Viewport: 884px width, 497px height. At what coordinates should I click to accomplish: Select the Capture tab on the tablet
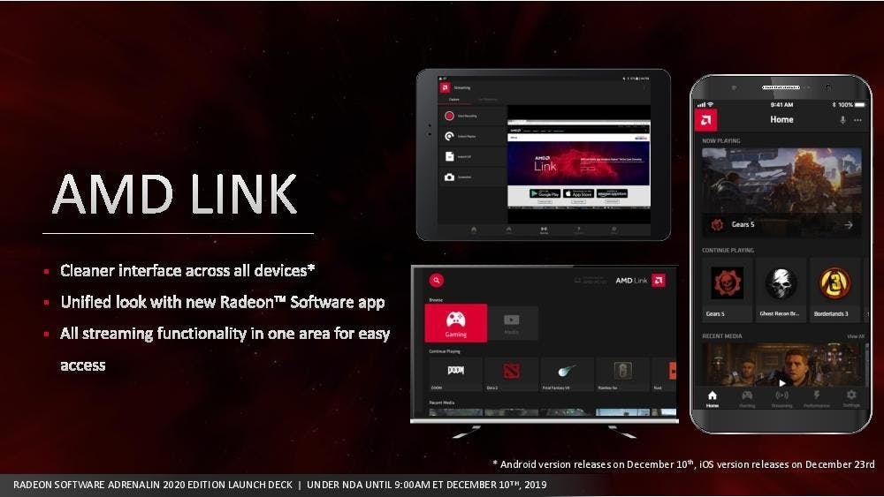tap(453, 100)
